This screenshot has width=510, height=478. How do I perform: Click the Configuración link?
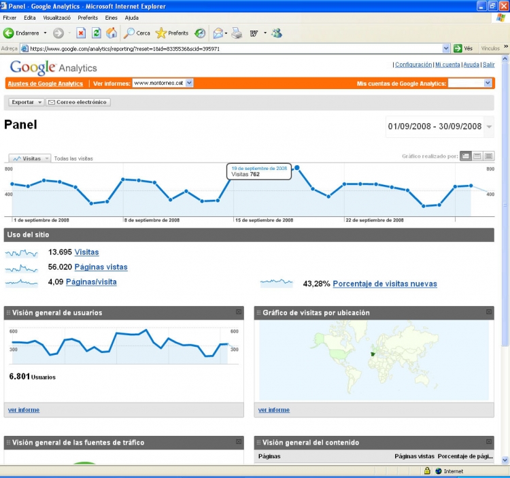pos(413,65)
